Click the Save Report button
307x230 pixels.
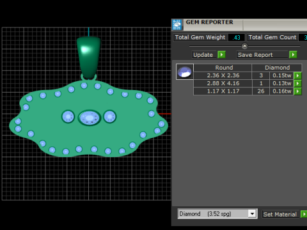point(262,55)
